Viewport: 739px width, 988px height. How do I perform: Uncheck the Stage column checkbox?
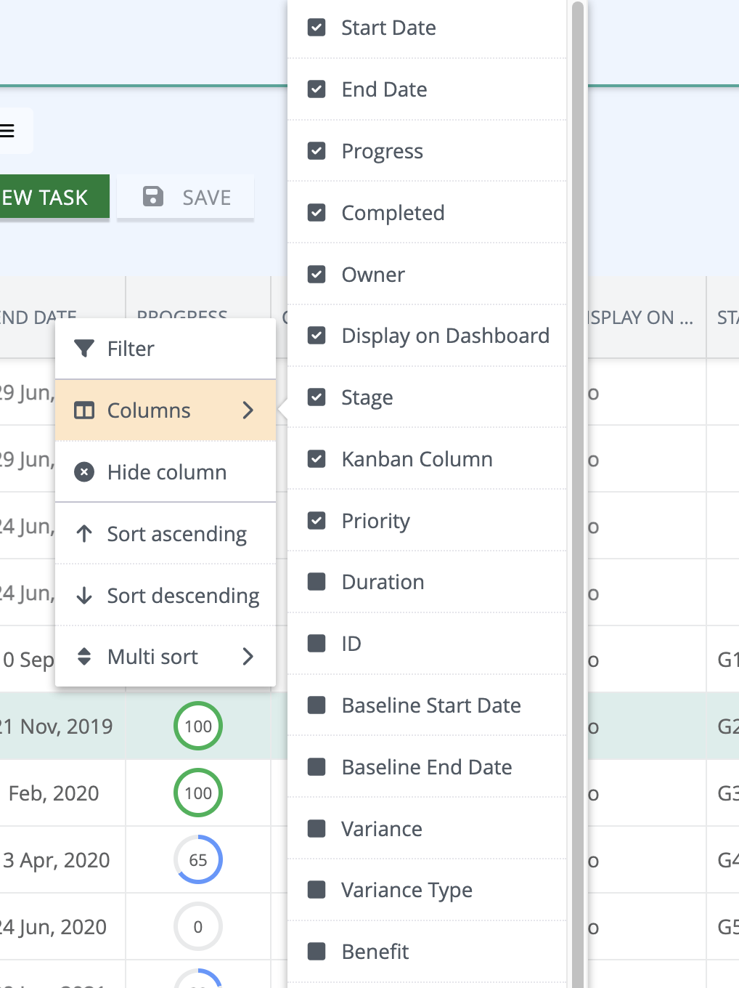pyautogui.click(x=317, y=397)
